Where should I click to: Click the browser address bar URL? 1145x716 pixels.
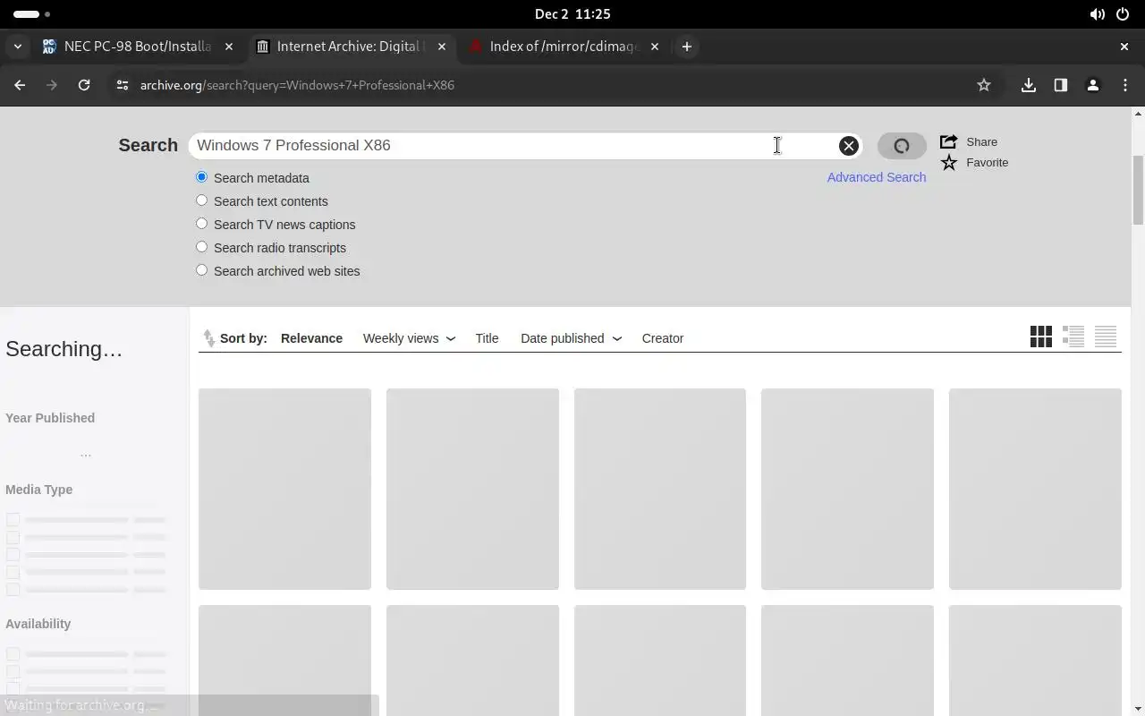[x=297, y=85]
